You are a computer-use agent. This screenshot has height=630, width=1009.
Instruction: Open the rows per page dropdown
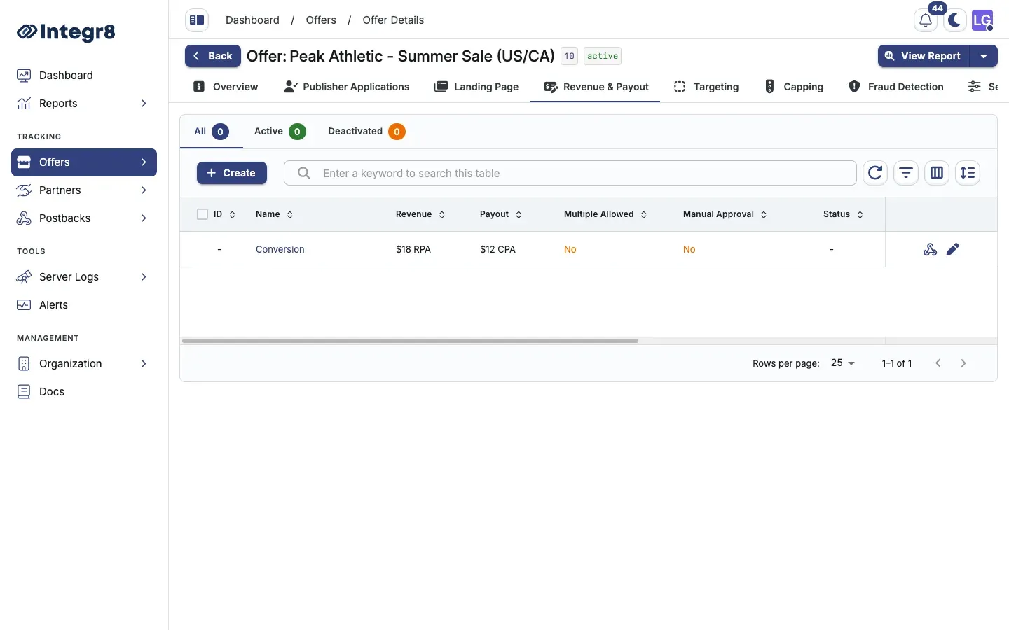pyautogui.click(x=843, y=363)
